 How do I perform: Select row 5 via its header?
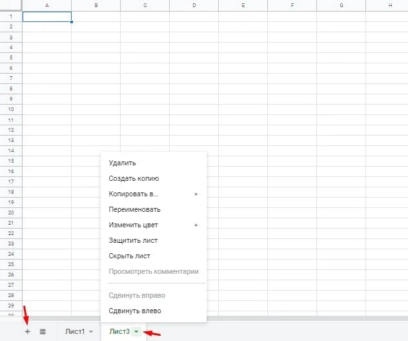[x=11, y=57]
